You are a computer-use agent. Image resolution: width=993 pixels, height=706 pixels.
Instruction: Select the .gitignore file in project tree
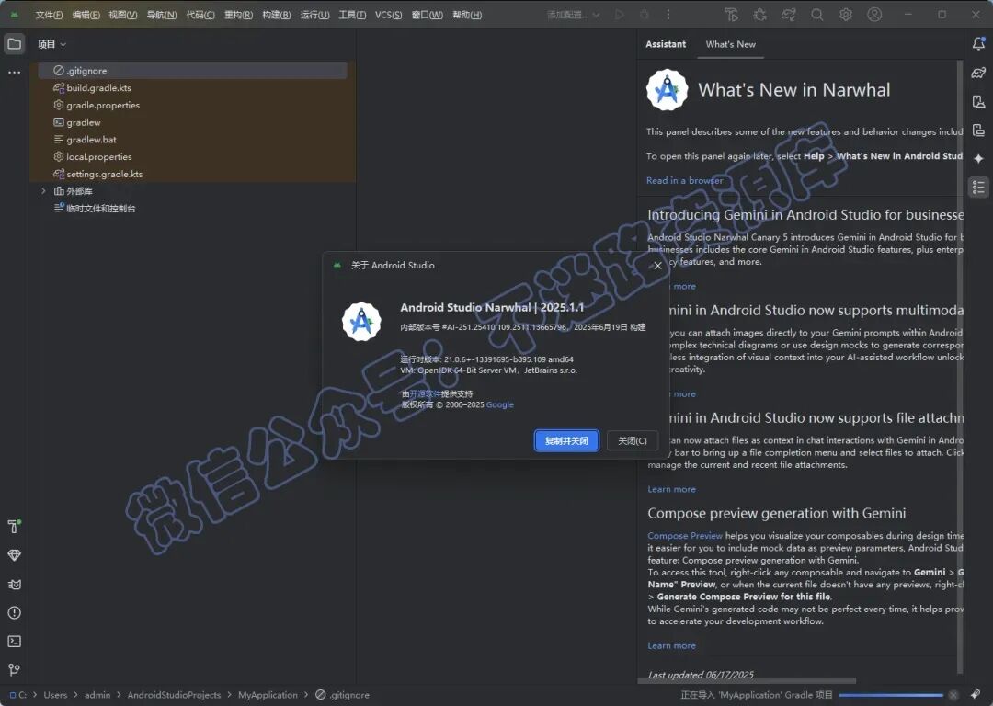192,70
